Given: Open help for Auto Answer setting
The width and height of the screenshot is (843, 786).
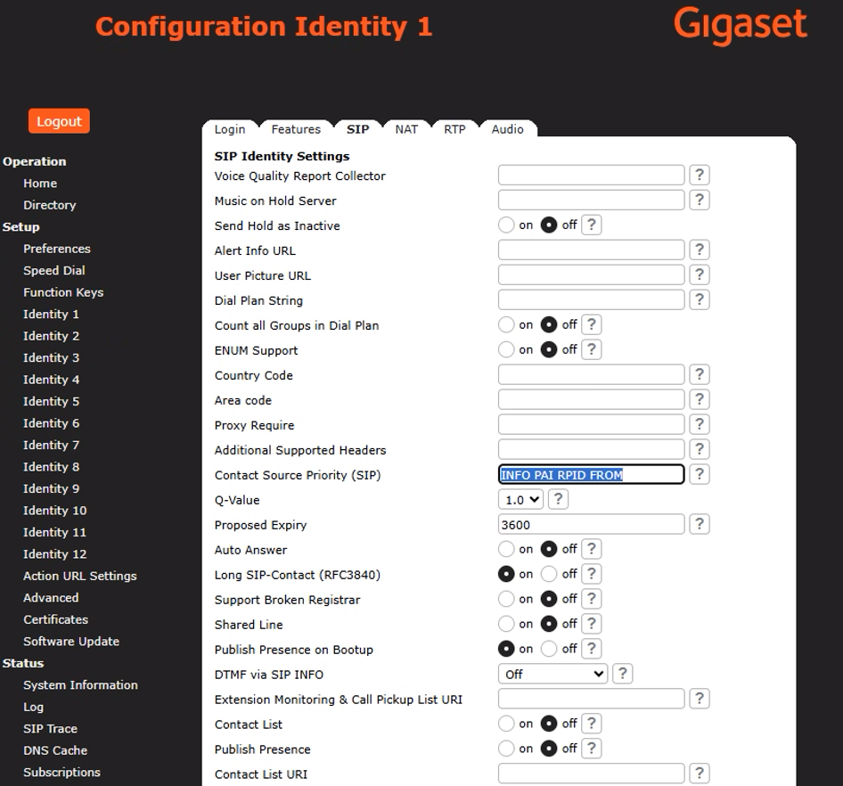Looking at the screenshot, I should tap(591, 550).
